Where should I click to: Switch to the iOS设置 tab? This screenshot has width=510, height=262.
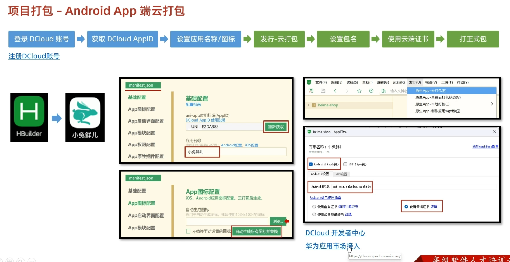(341, 174)
